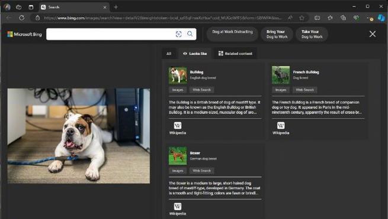Open tab actions menu icon
Viewport: 388px width, 219px height.
tap(31, 7)
